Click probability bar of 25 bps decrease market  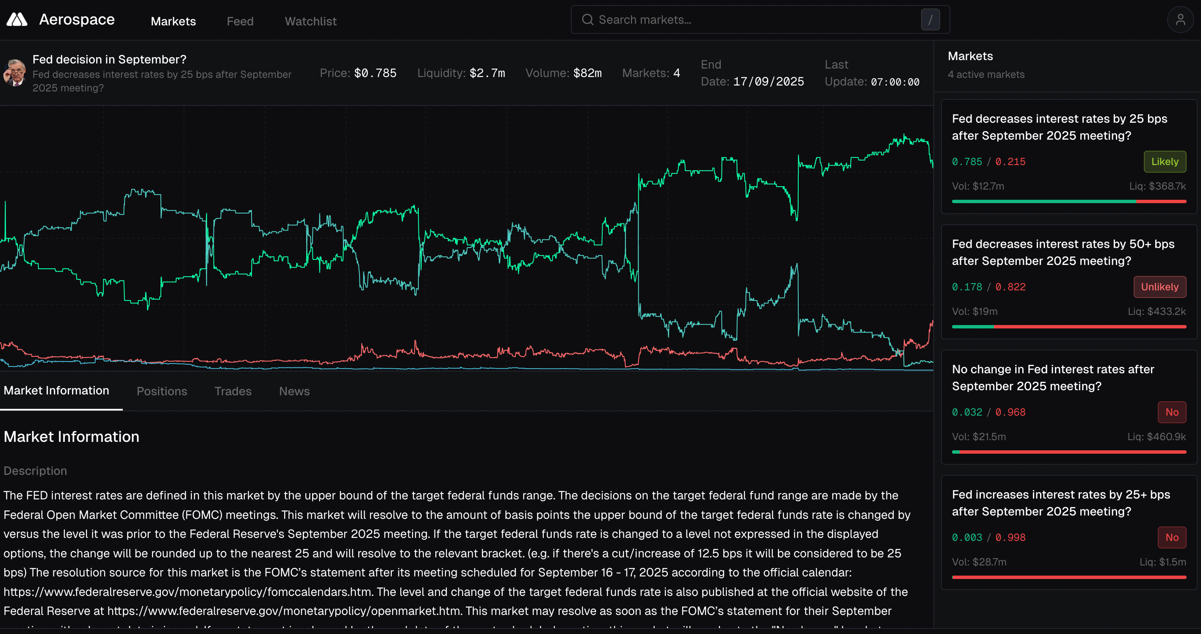pyautogui.click(x=1068, y=202)
